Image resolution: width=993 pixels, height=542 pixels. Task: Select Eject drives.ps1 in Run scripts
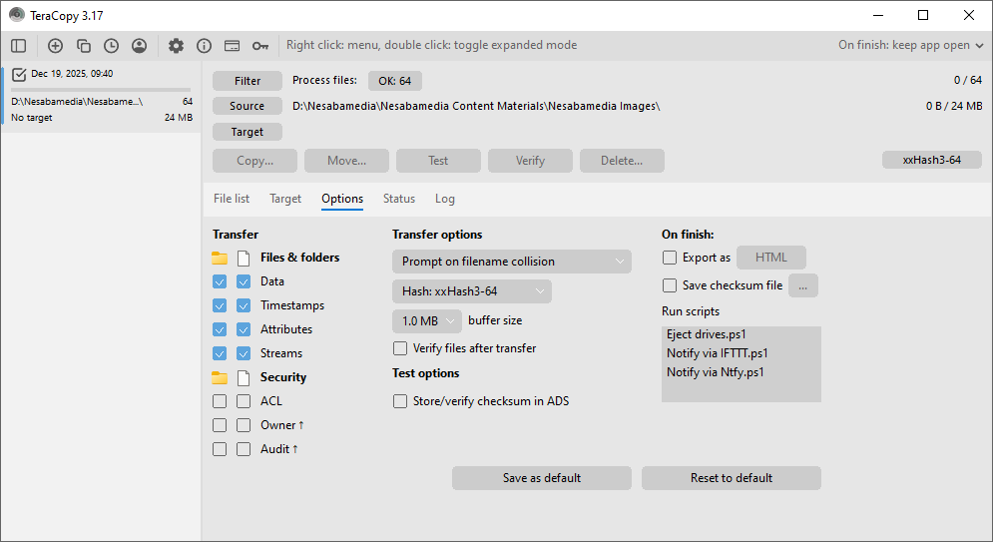[707, 334]
